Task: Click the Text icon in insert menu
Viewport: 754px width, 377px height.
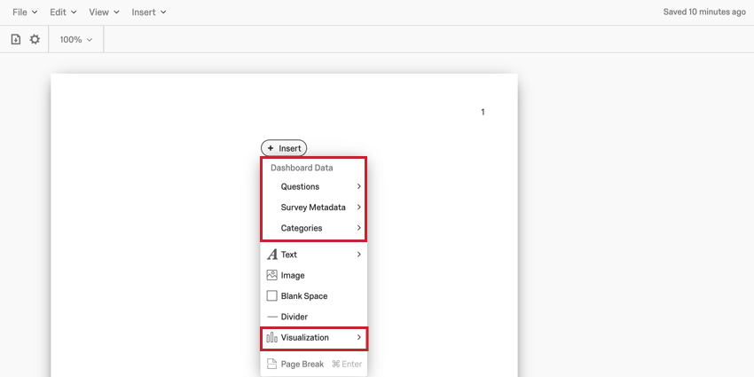Action: pos(272,255)
